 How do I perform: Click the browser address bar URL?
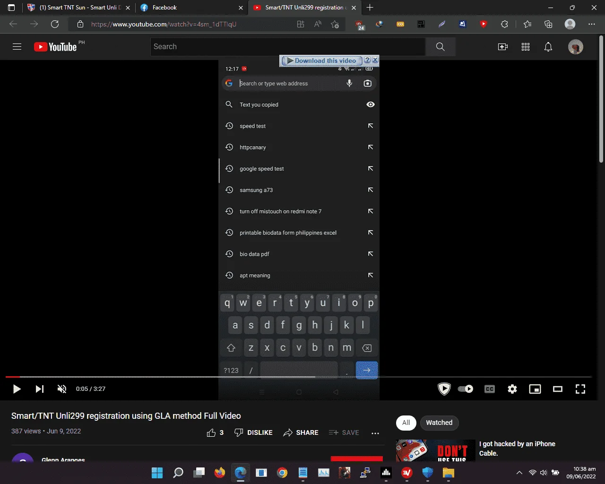coord(164,24)
